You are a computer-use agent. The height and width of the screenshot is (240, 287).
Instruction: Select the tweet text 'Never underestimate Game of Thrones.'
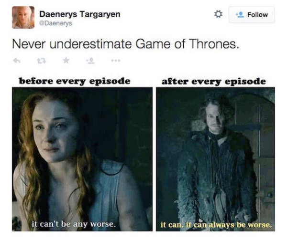125,44
